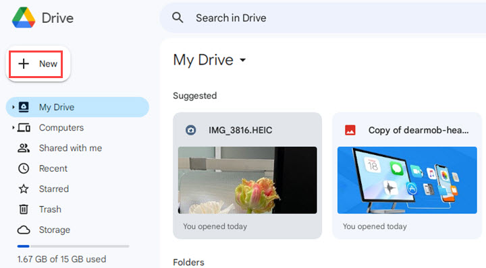Click the Google Drive logo

click(x=24, y=18)
